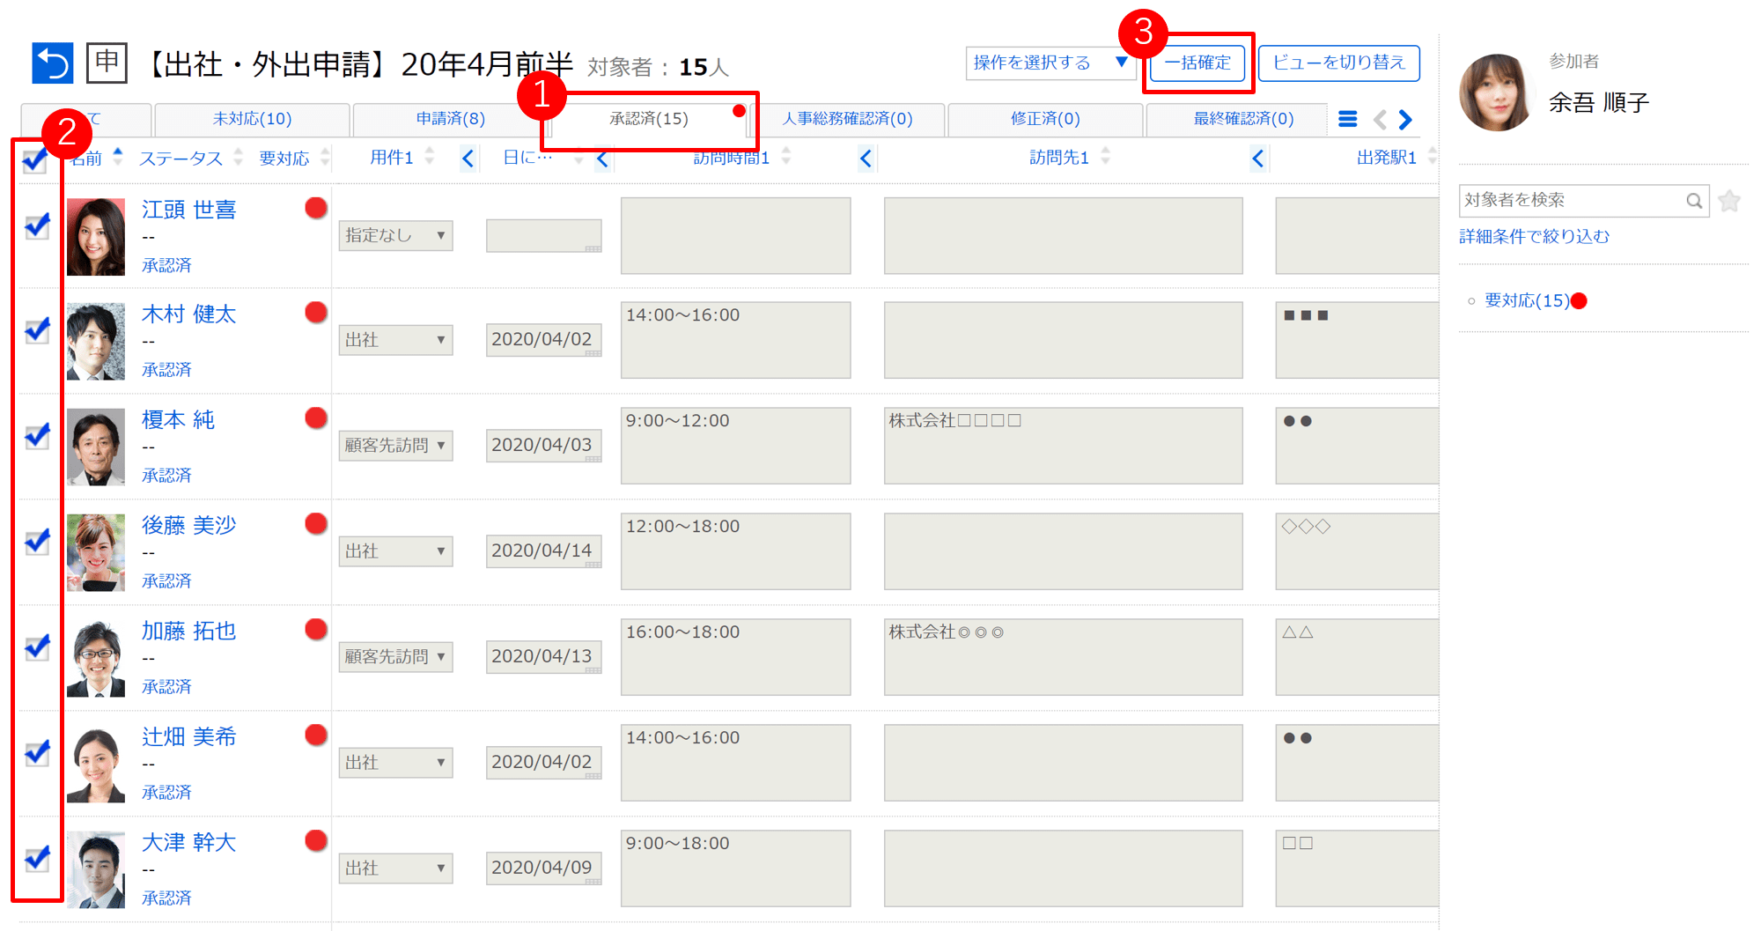Click the search magnifier icon
The height and width of the screenshot is (931, 1761).
pos(1694,201)
